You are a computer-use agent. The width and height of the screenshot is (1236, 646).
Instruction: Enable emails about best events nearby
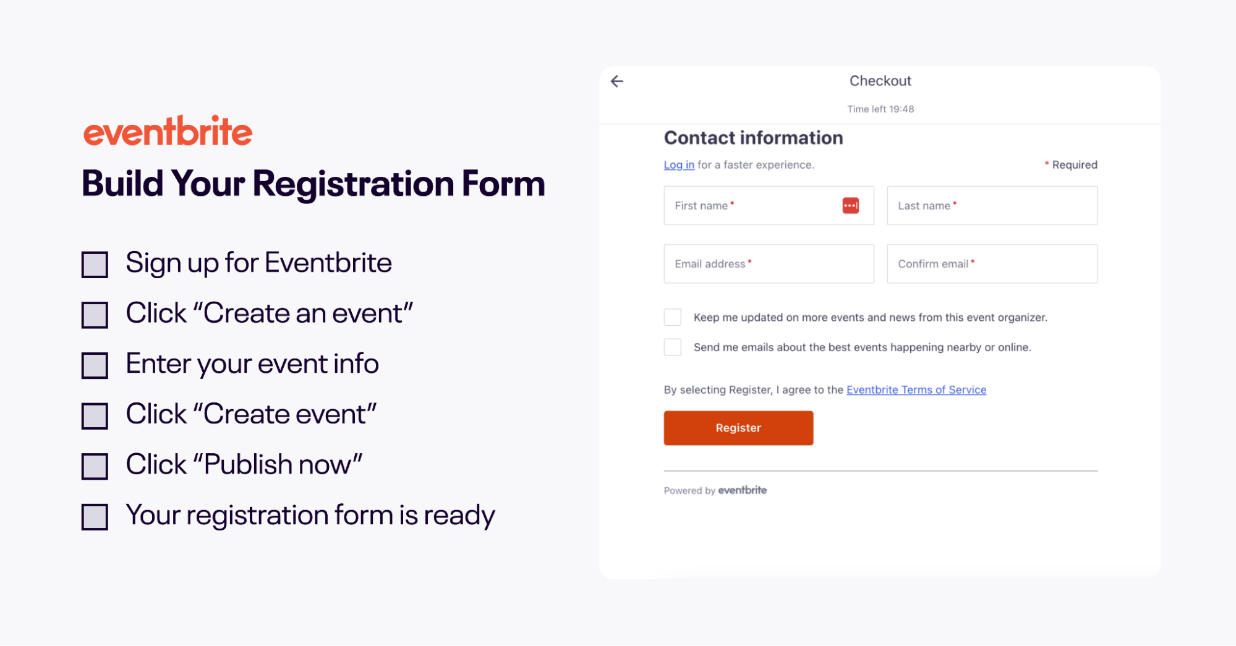coord(673,347)
